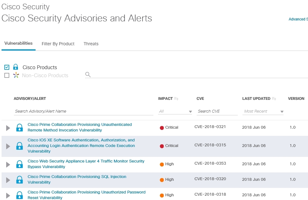The image size is (308, 200).
Task: Open the Impact 'All' filter dropdown
Action: click(175, 111)
